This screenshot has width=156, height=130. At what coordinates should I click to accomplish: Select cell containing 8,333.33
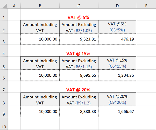[x=79, y=111]
